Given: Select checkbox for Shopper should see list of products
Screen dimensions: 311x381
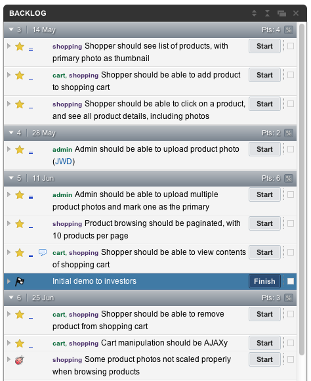Looking at the screenshot, I should tap(291, 46).
